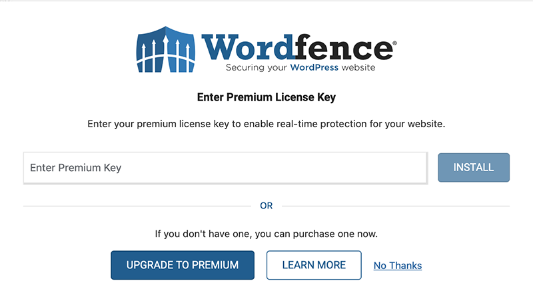Click the divider line right of OR
Viewport: 533px width, 303px height.
tap(396, 206)
